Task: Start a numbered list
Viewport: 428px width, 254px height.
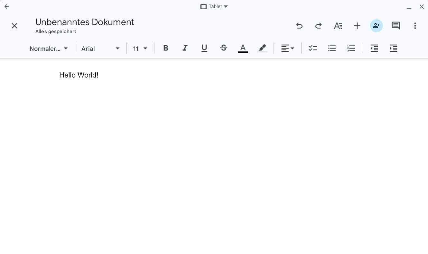Action: pyautogui.click(x=351, y=48)
